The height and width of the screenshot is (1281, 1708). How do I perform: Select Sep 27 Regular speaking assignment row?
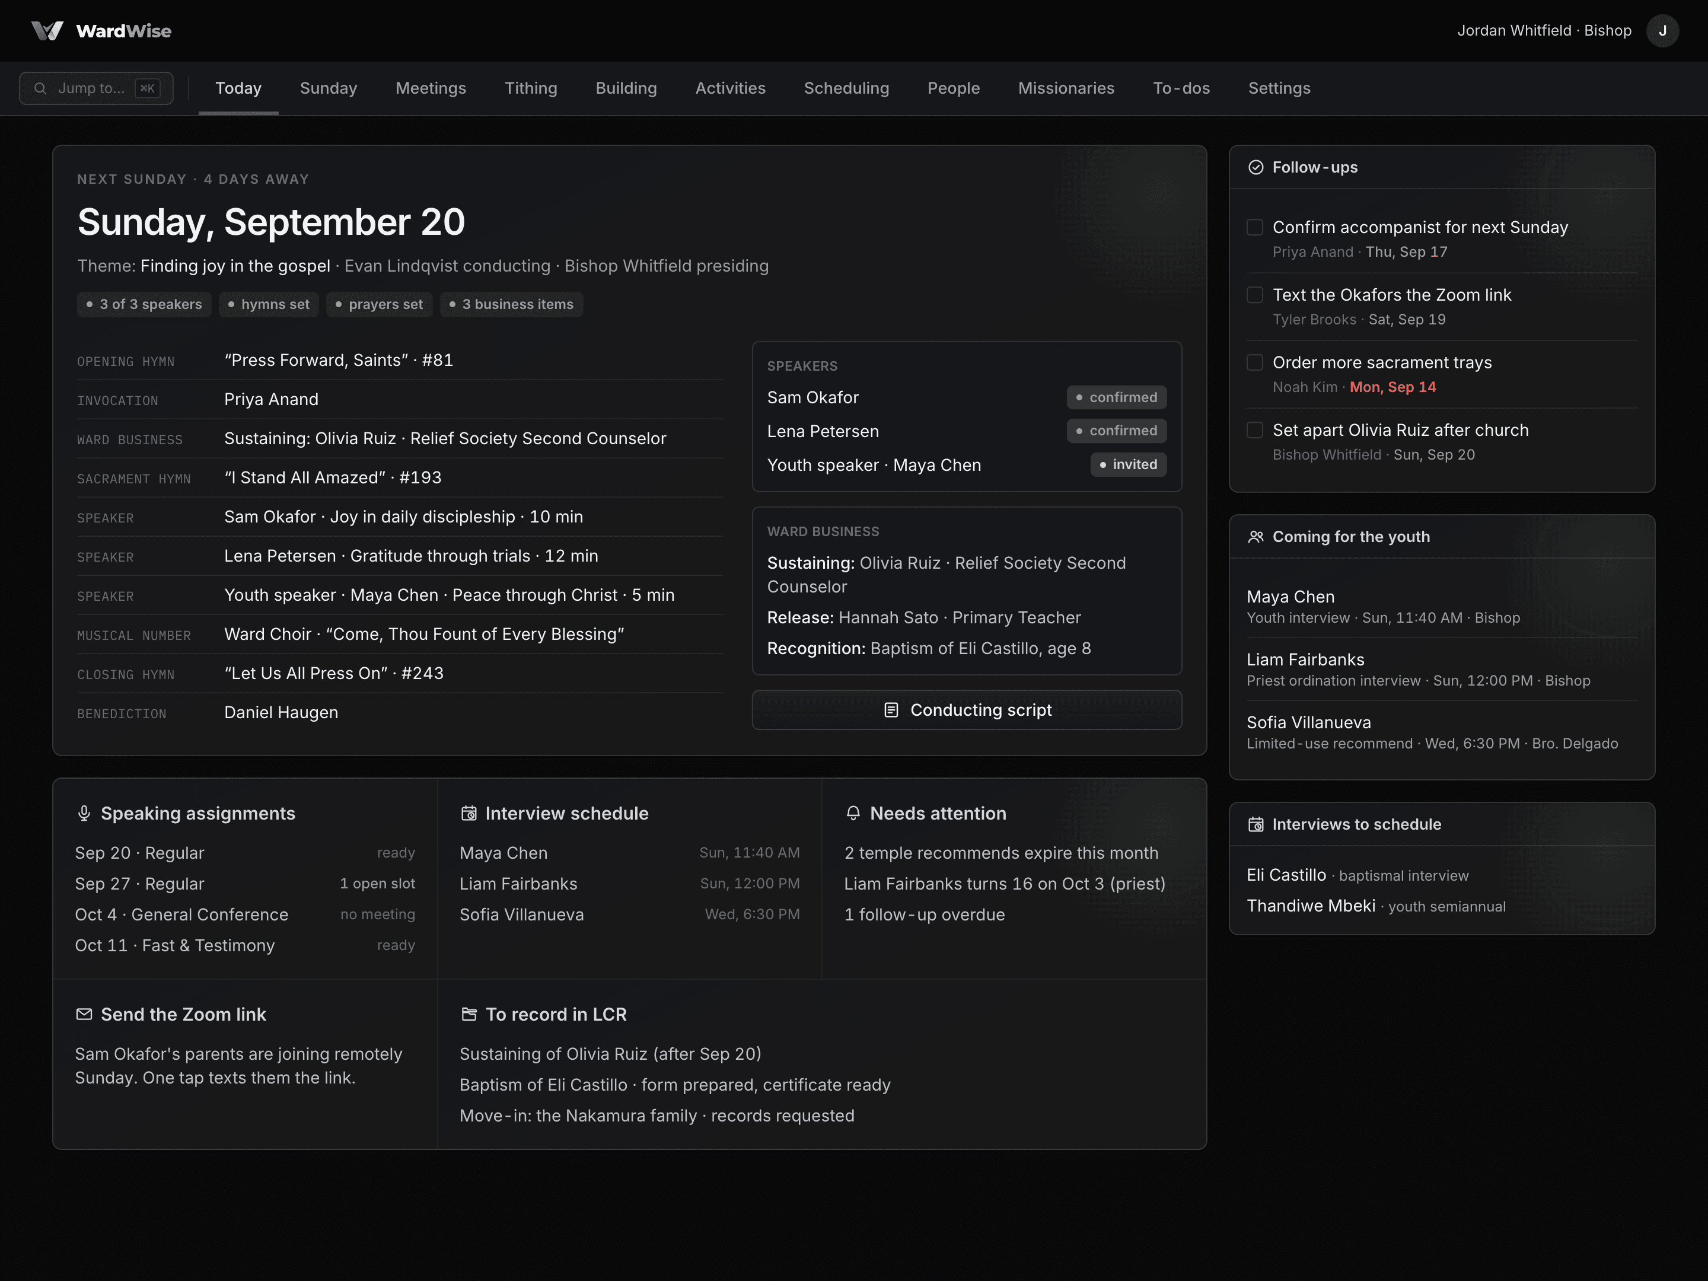[245, 883]
